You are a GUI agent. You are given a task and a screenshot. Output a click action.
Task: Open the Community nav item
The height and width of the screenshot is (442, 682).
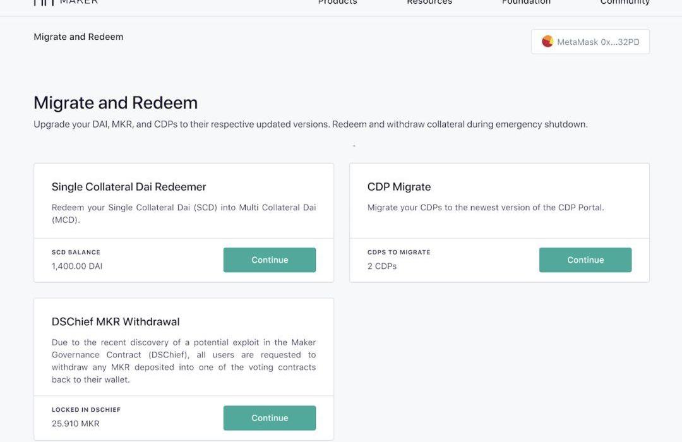[625, 3]
